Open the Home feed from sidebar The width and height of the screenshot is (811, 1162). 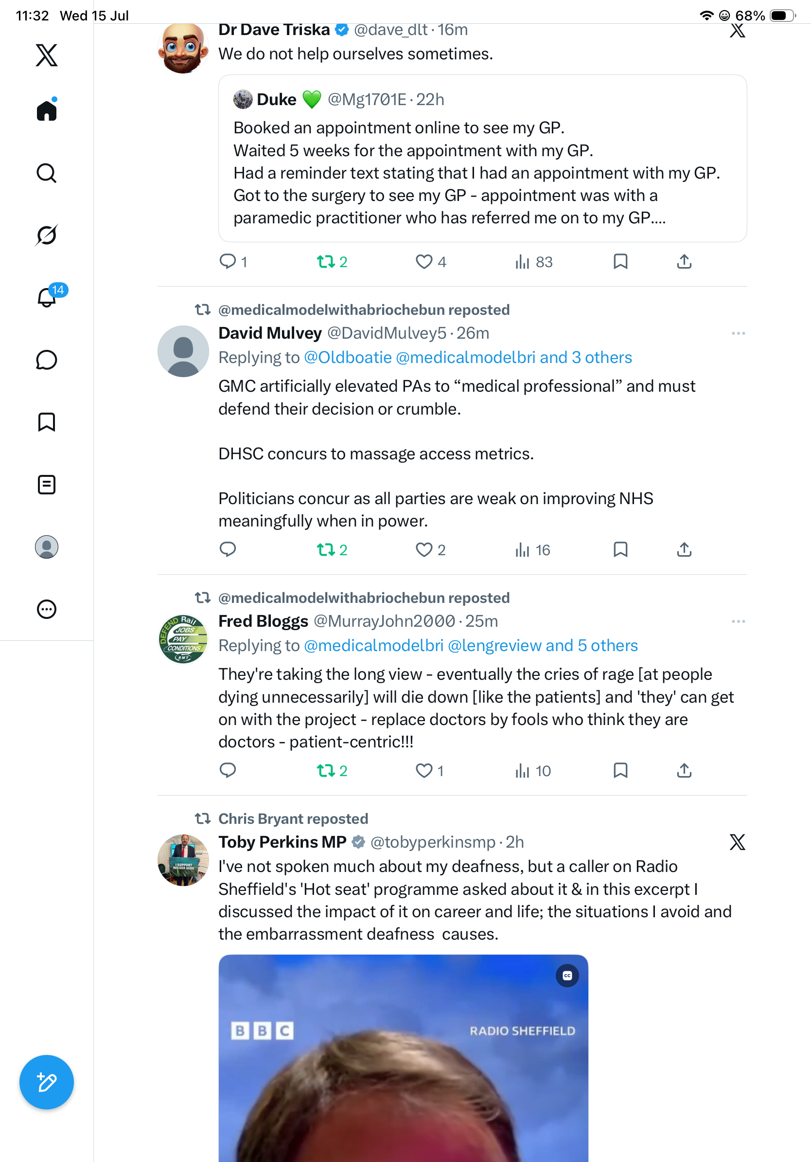[x=47, y=110]
